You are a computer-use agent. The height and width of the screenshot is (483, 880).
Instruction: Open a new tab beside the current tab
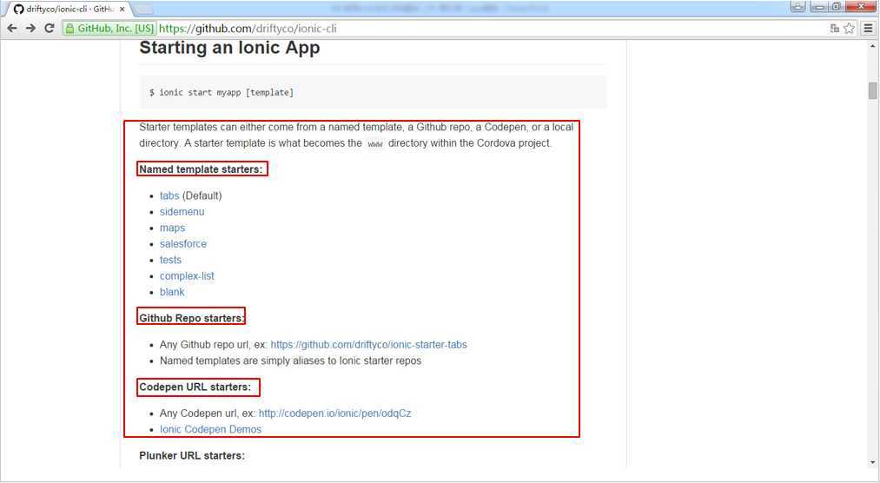tap(143, 9)
